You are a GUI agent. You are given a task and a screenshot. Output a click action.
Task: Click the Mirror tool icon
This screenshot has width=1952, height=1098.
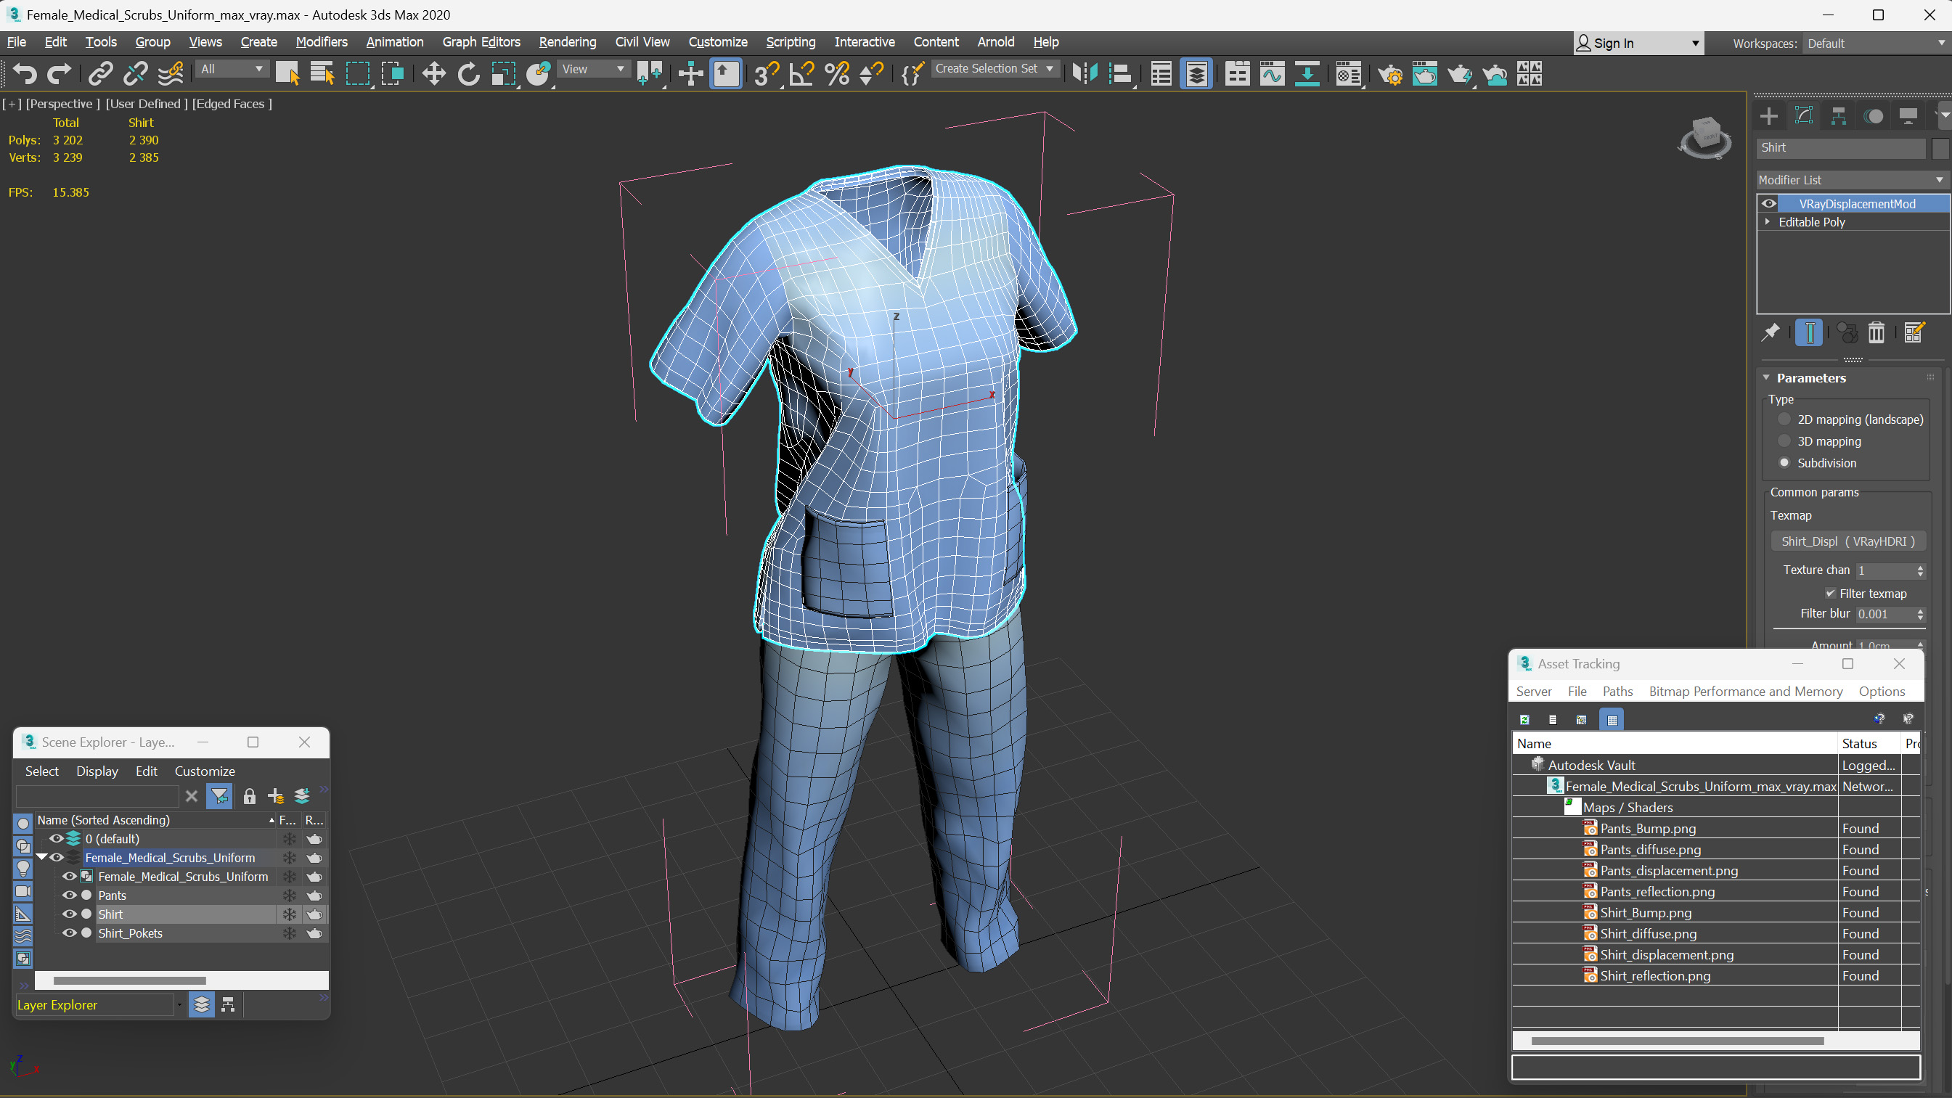(x=1085, y=73)
